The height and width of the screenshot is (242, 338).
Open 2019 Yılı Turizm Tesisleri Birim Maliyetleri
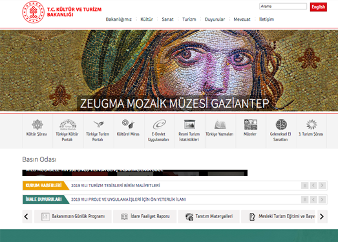pyautogui.click(x=116, y=186)
